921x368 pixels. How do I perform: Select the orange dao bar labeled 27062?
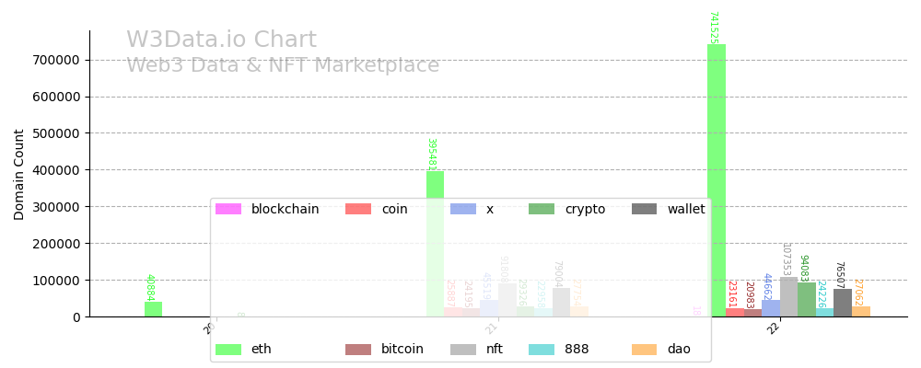(861, 312)
